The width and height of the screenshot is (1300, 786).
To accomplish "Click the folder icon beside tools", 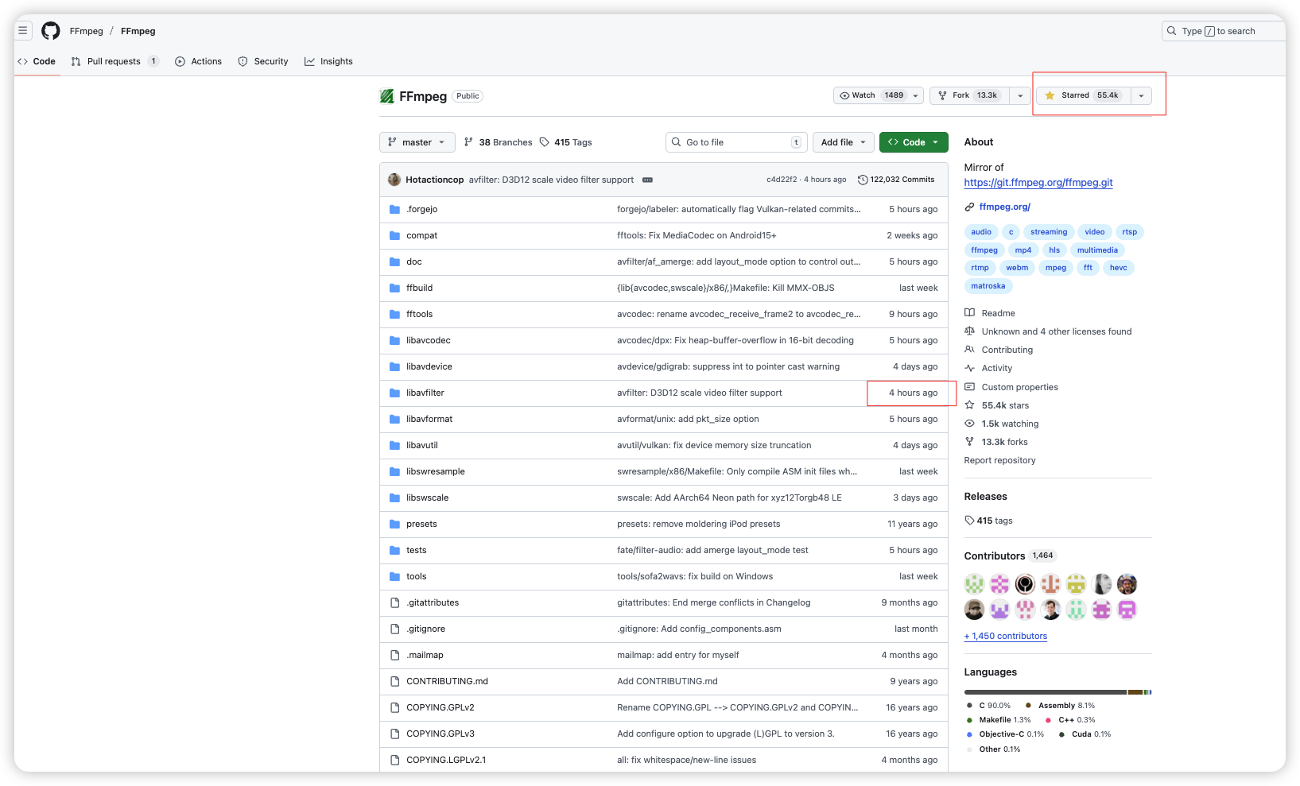I will coord(394,576).
